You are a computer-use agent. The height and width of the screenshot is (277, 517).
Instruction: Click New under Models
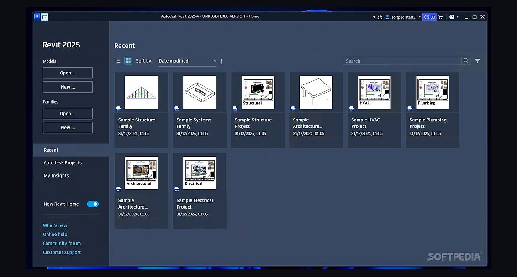[x=68, y=87]
